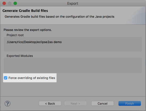The height and width of the screenshot is (111, 146).
Task: Click the Exported Modules group label
Action: (x=20, y=56)
